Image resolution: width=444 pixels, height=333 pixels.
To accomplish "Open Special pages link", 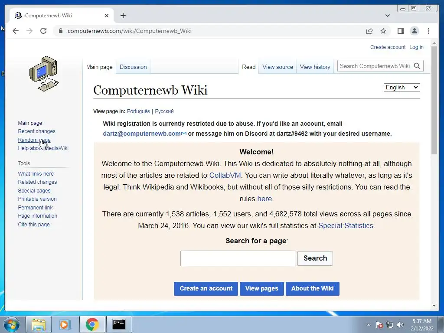I will (x=34, y=191).
